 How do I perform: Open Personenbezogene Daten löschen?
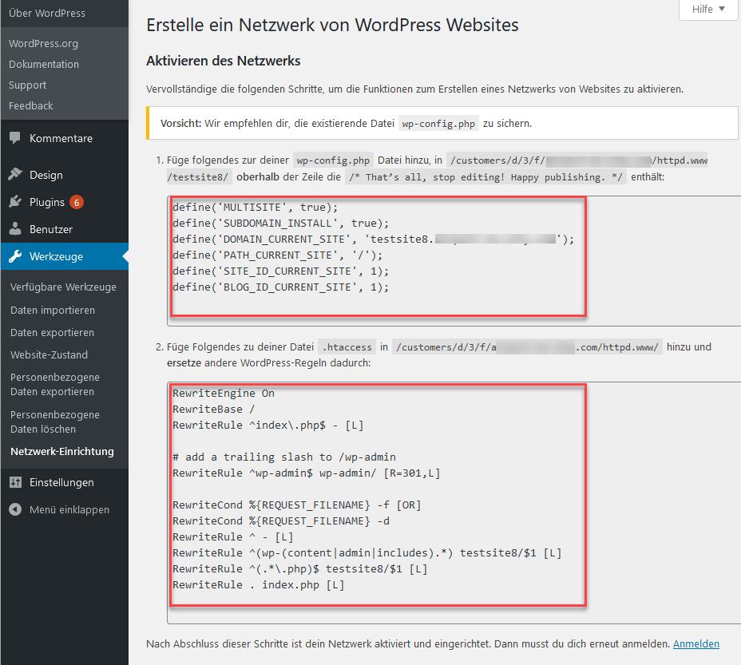pos(55,422)
